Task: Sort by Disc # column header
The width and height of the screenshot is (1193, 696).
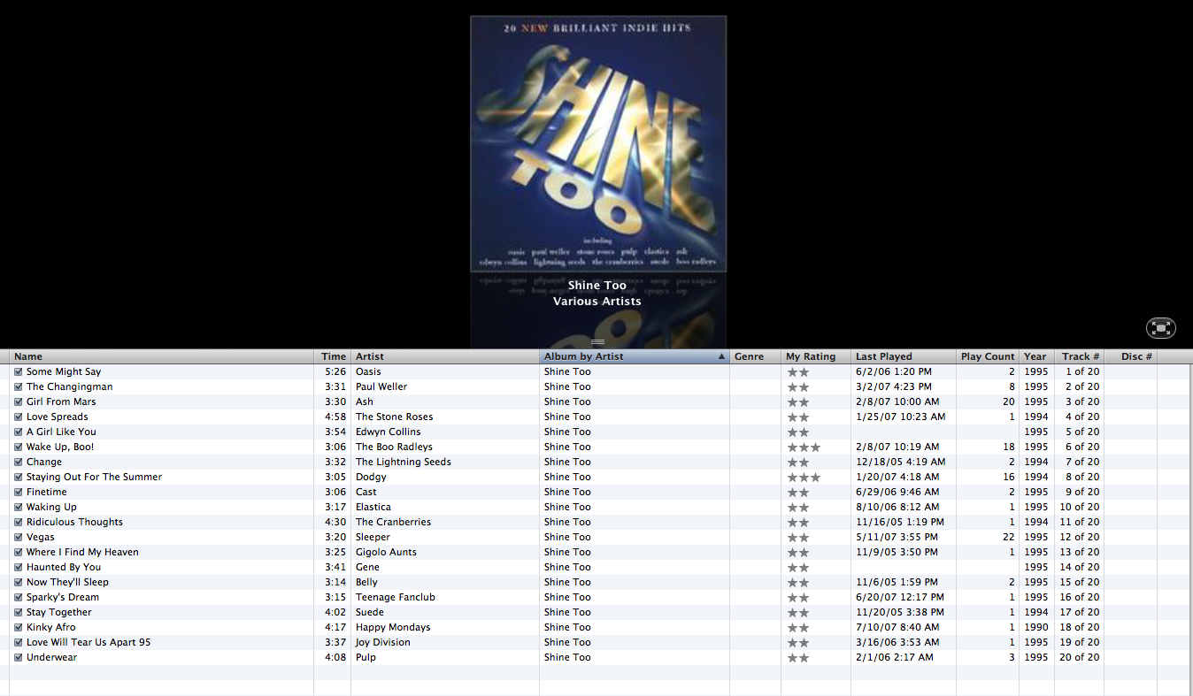Action: [x=1130, y=356]
